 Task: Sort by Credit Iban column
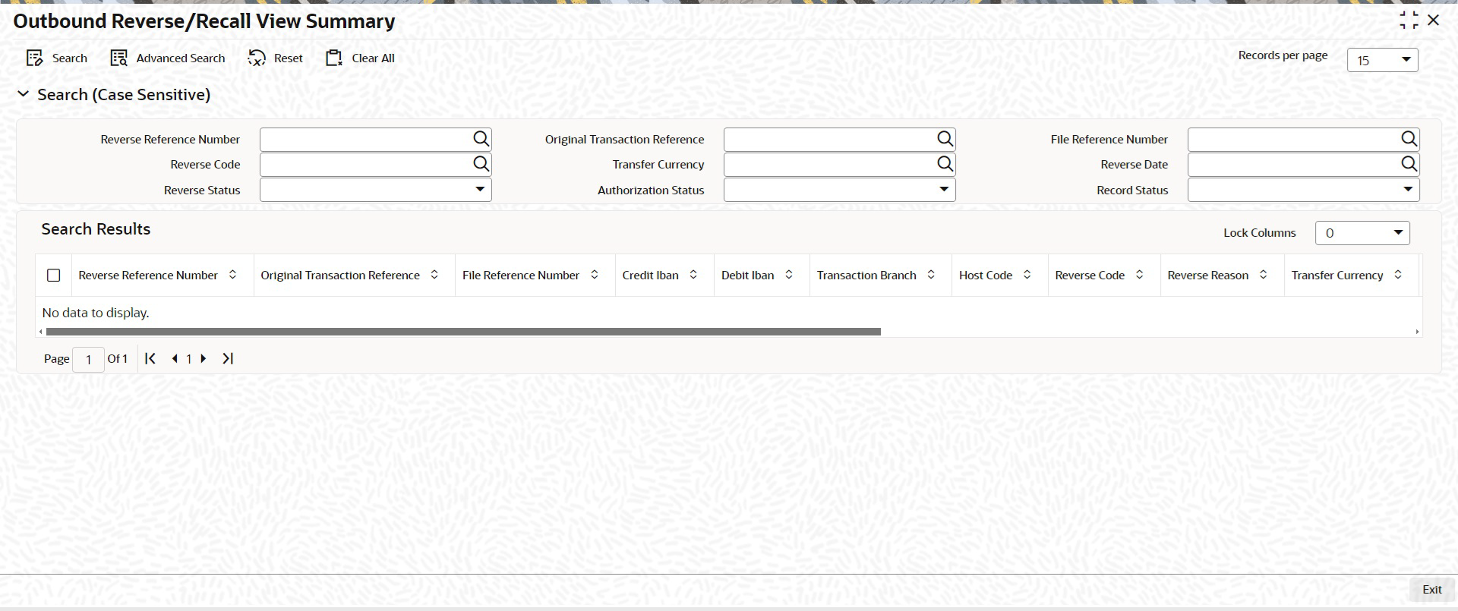[693, 275]
